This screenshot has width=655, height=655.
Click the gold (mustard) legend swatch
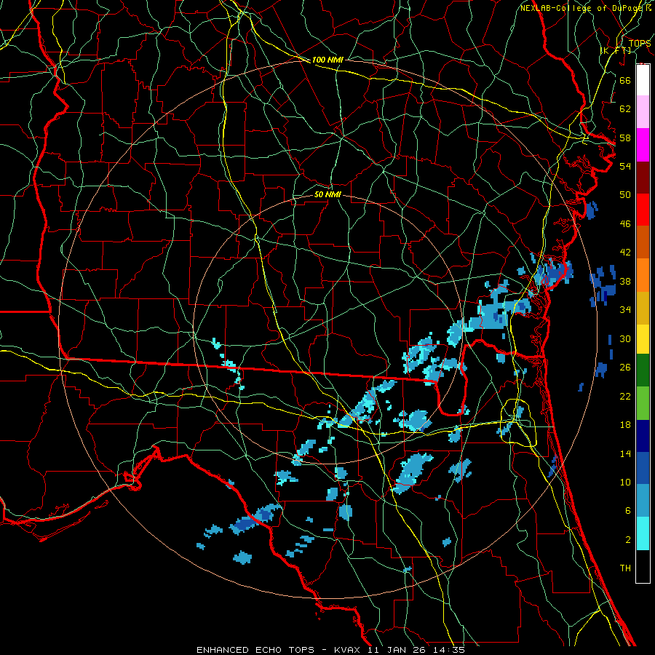point(643,307)
